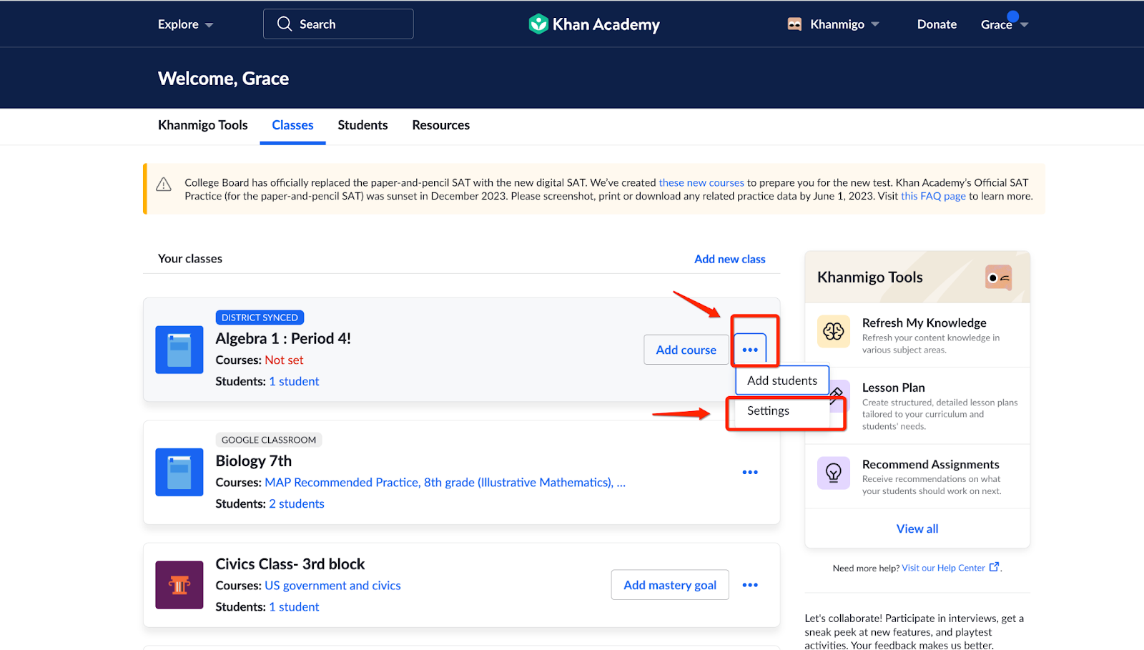Click in the Search input field
The image size is (1144, 650).
click(x=338, y=24)
